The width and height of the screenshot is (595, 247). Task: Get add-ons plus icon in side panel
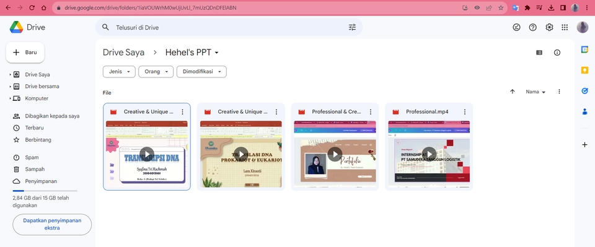[x=584, y=144]
